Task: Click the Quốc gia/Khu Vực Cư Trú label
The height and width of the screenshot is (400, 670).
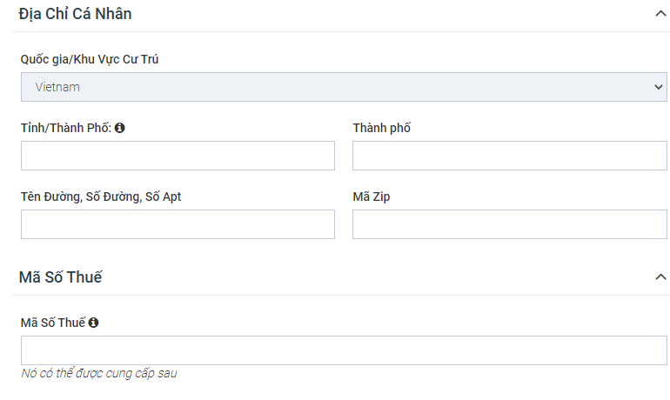Action: 90,60
